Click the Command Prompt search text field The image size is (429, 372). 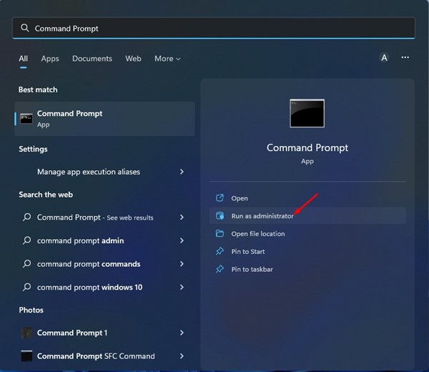click(214, 28)
